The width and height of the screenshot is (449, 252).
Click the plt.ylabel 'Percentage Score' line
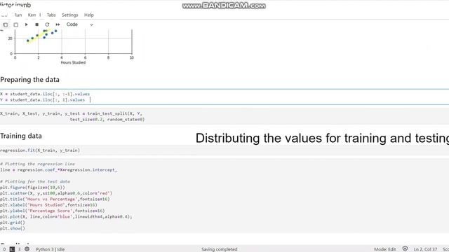point(53,211)
